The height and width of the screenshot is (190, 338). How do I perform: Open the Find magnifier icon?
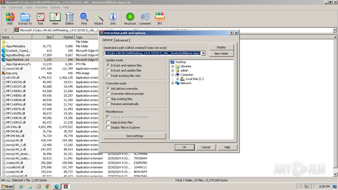pos(84,19)
